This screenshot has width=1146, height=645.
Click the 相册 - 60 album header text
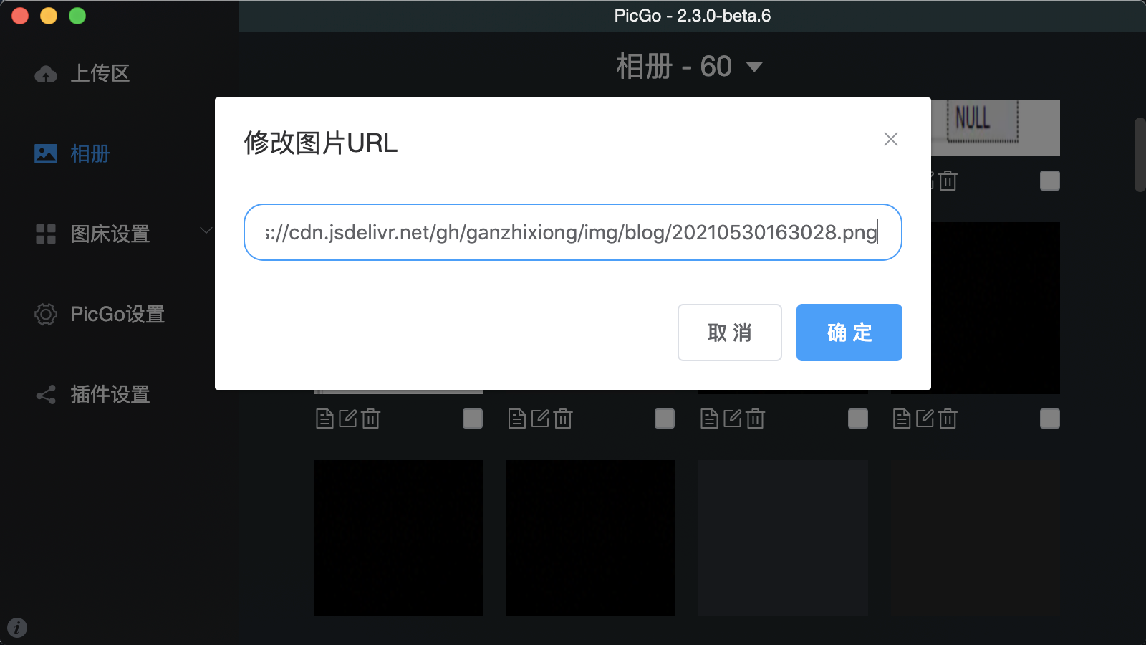click(x=674, y=67)
